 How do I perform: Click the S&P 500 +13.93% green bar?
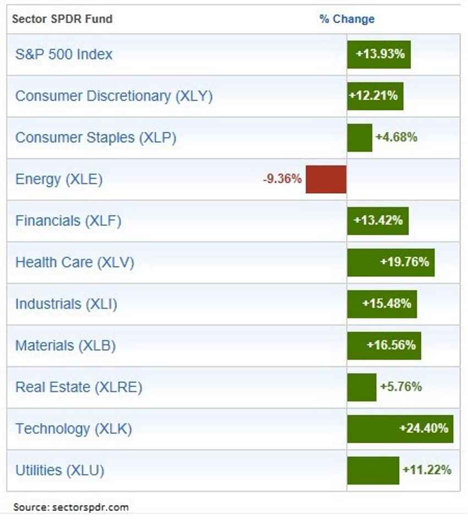(379, 55)
